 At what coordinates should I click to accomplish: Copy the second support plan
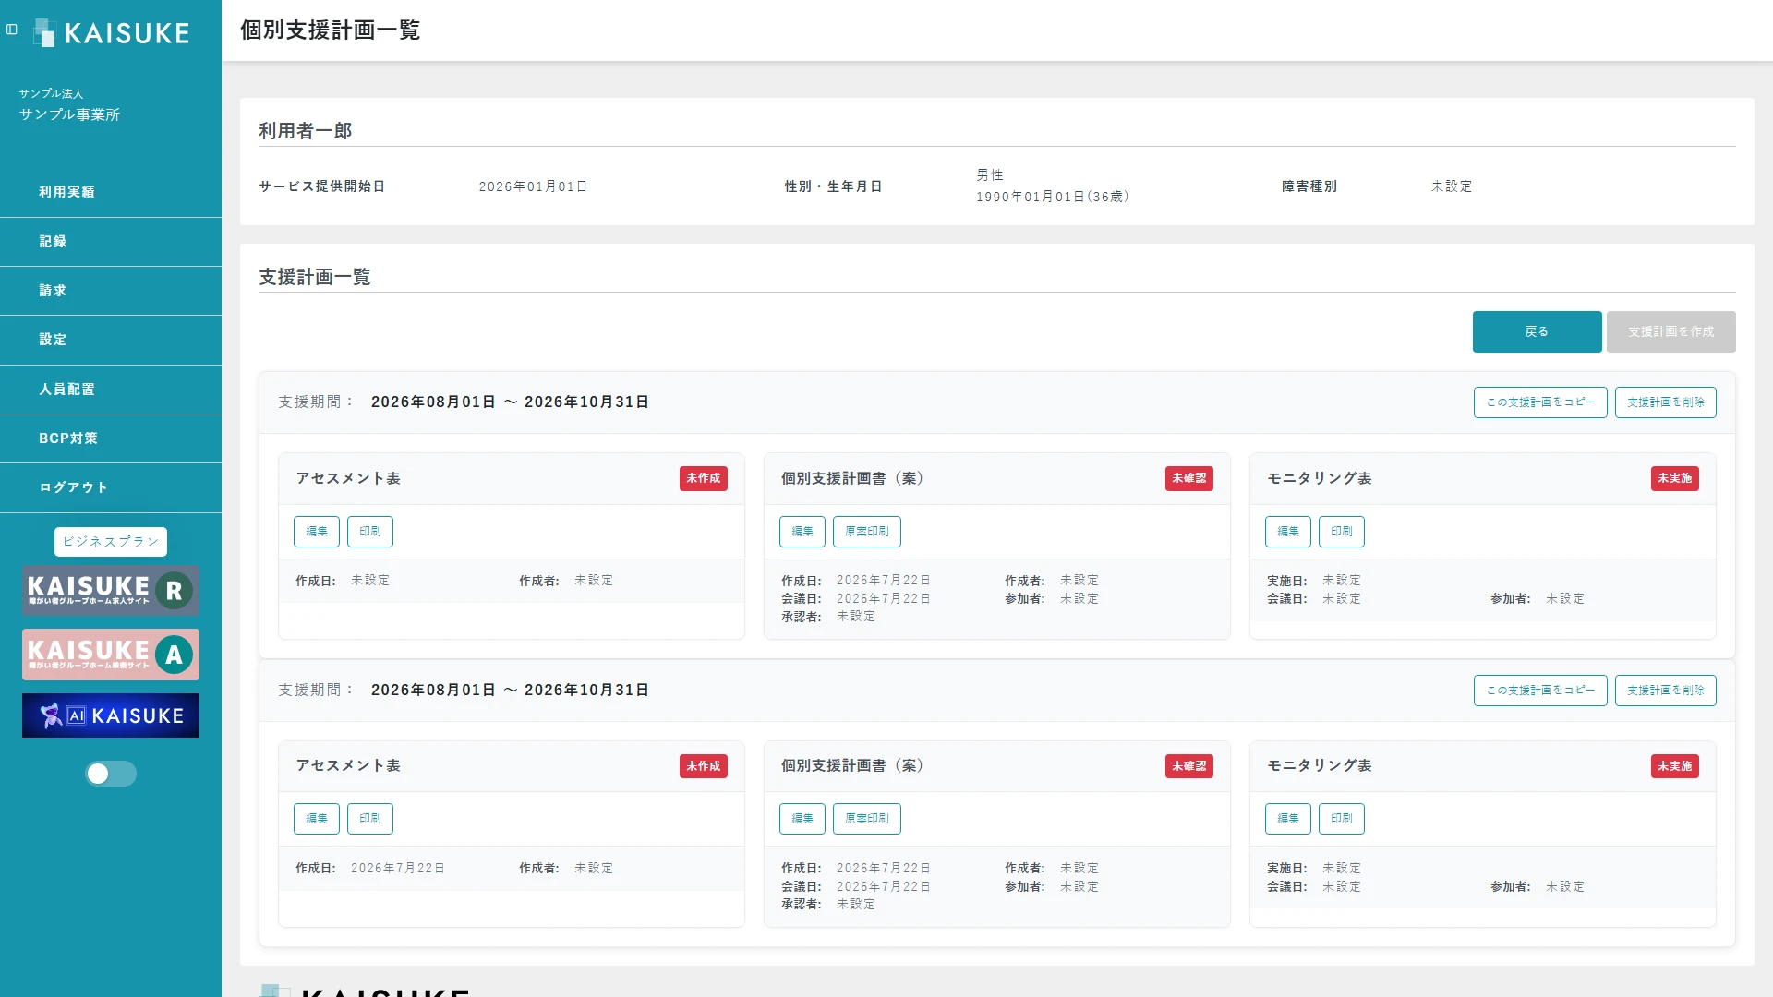(1540, 691)
